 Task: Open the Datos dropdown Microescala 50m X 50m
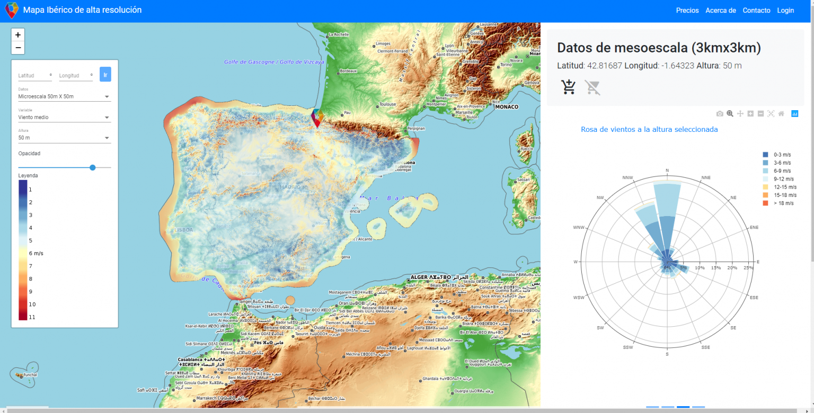click(x=64, y=97)
